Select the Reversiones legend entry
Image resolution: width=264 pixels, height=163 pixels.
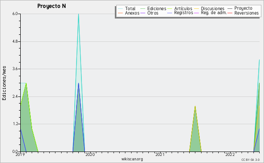click(x=243, y=13)
